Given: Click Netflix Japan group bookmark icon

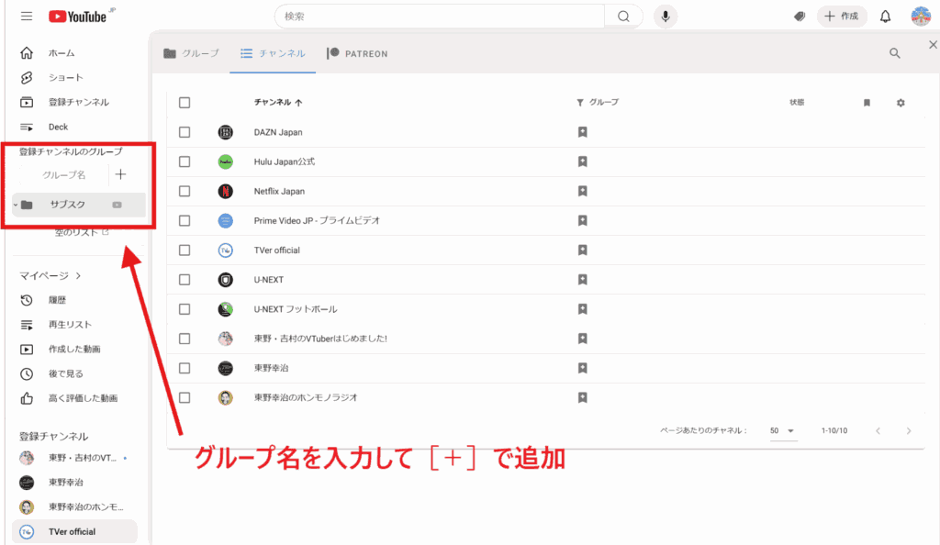Looking at the screenshot, I should pyautogui.click(x=582, y=191).
